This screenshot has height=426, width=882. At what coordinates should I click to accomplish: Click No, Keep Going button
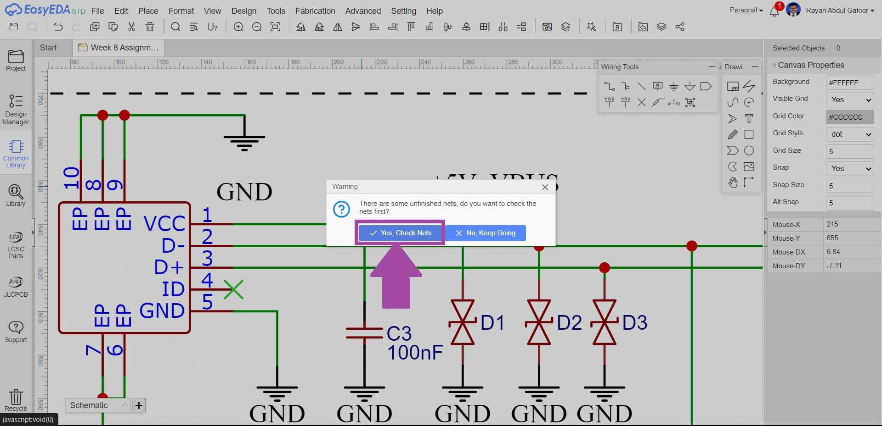pyautogui.click(x=486, y=233)
